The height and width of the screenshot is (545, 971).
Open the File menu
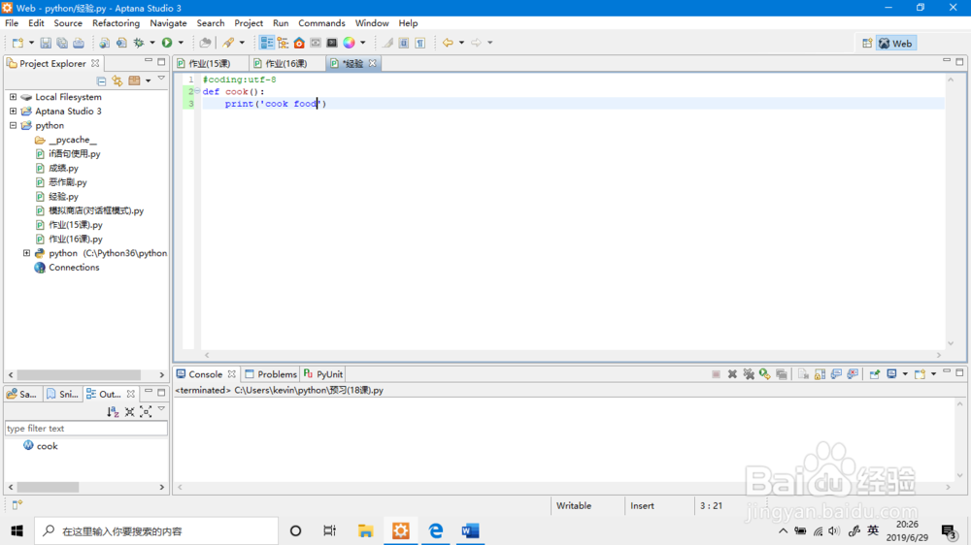click(12, 23)
